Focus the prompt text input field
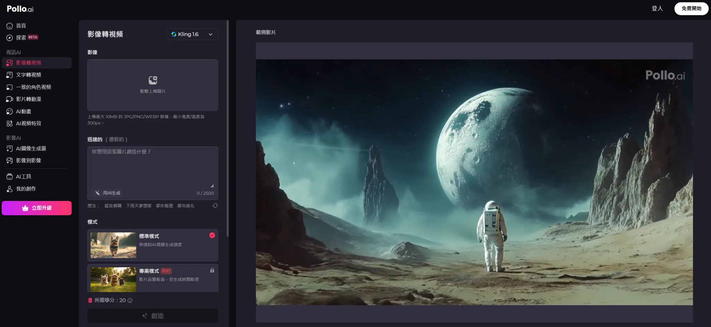 coord(153,167)
